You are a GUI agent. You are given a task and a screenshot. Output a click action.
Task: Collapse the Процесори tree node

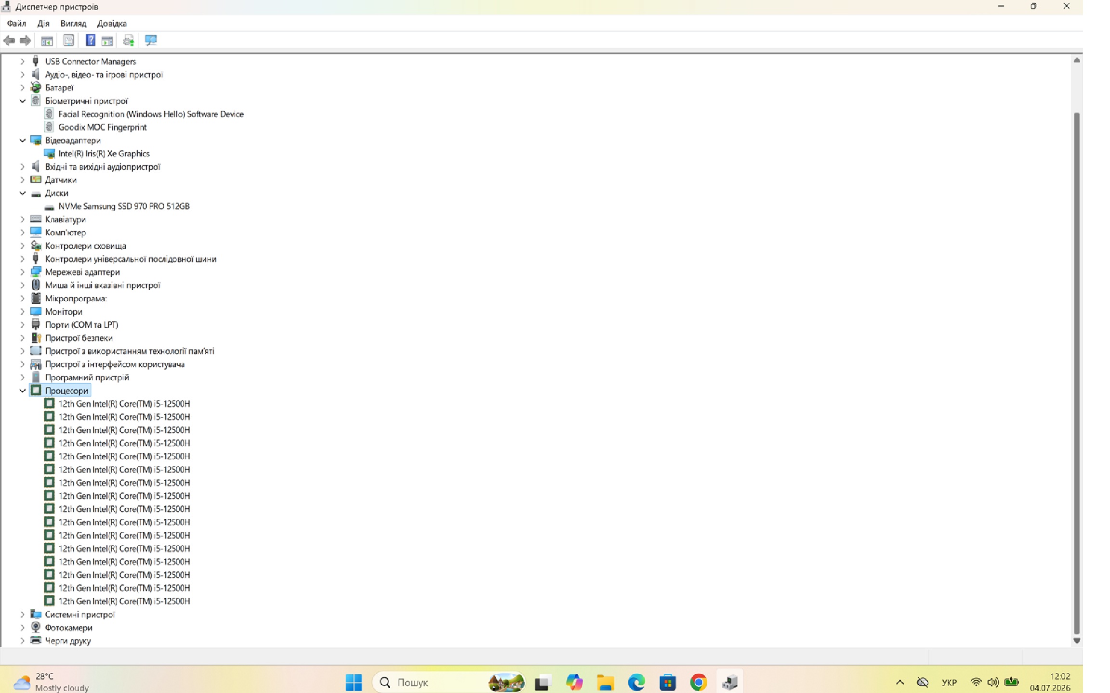[22, 391]
